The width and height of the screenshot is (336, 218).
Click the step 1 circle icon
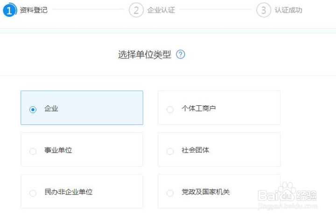point(10,10)
